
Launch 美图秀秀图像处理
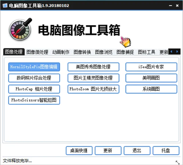(94, 67)
